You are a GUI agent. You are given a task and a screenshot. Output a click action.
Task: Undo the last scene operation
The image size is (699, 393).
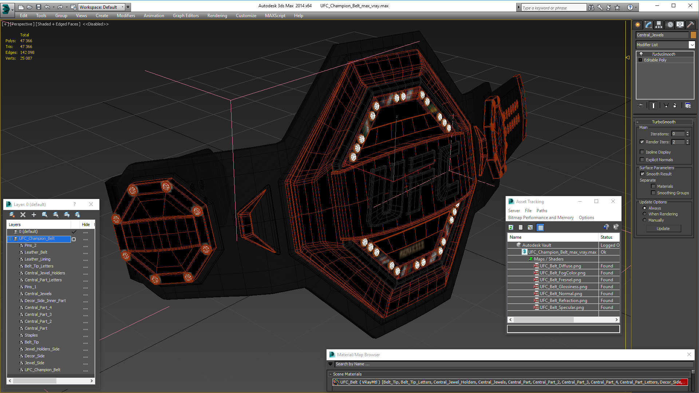[47, 7]
